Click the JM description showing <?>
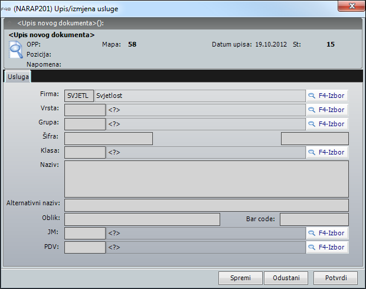This screenshot has height=289, width=366. pos(206,233)
